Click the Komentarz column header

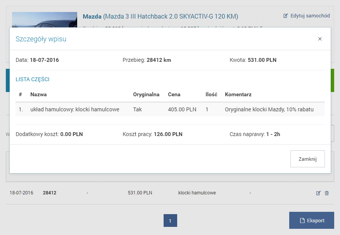point(238,94)
